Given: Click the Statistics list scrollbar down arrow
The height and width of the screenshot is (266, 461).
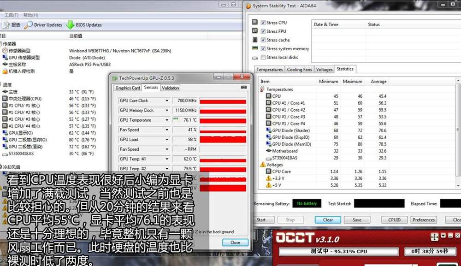Looking at the screenshot, I should click(458, 186).
